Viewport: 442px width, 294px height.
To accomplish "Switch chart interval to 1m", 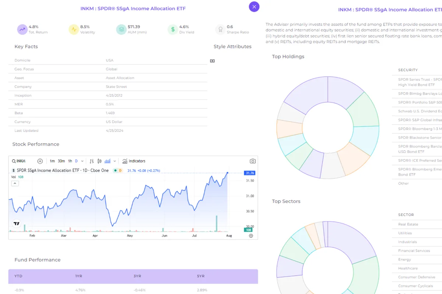I will (x=52, y=161).
